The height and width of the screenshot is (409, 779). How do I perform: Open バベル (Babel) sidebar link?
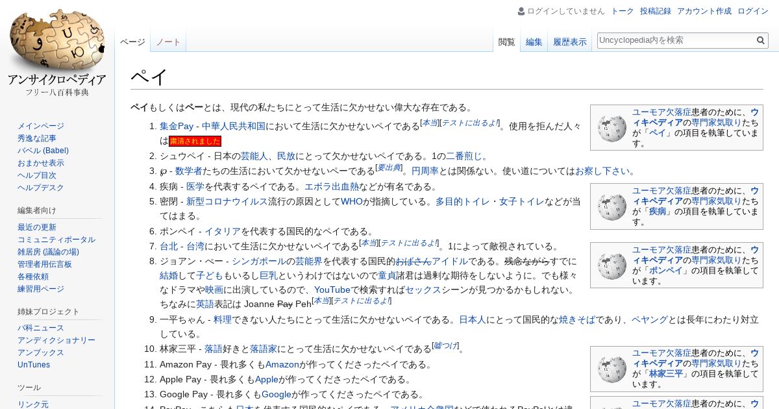pos(43,151)
